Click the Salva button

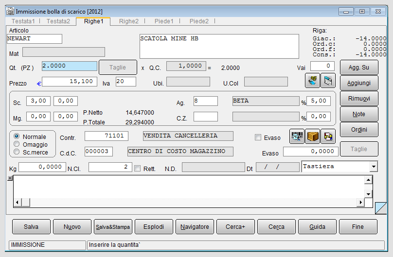pyautogui.click(x=31, y=227)
